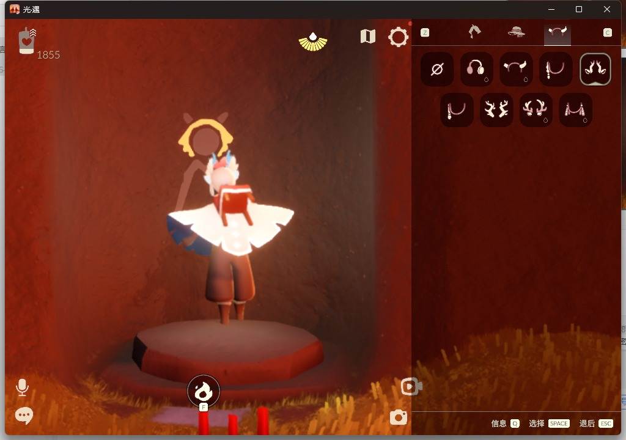Select the tassel necklace in the top row
The height and width of the screenshot is (440, 626).
point(555,69)
